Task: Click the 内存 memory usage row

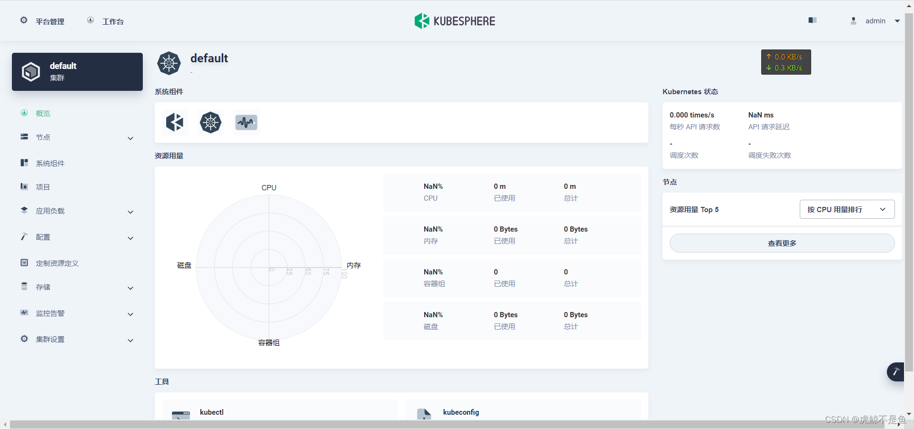Action: [x=512, y=235]
